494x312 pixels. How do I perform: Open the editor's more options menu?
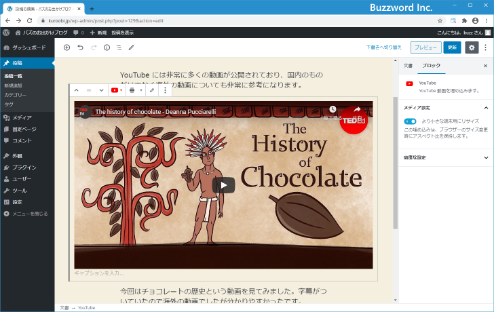[x=485, y=47]
